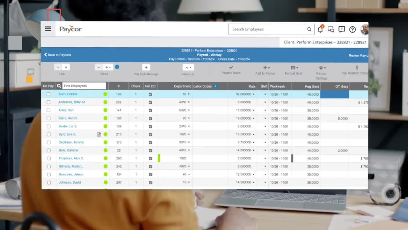Click the Labor Codes info icon

215,86
